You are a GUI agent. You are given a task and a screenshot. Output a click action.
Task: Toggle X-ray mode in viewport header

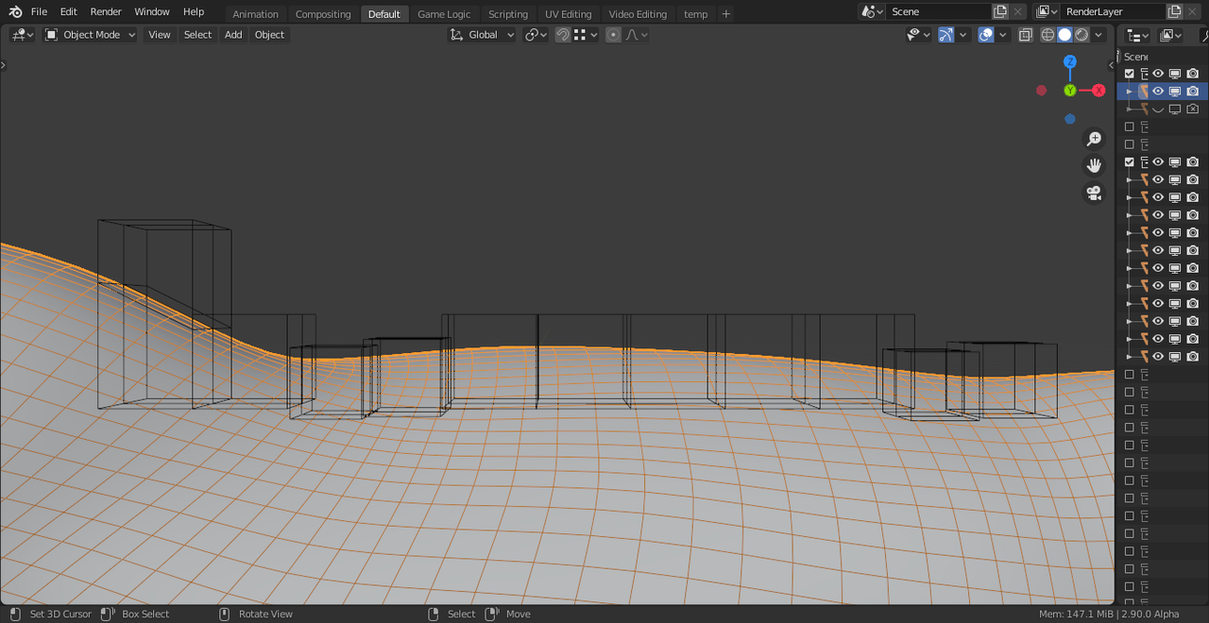click(1026, 35)
